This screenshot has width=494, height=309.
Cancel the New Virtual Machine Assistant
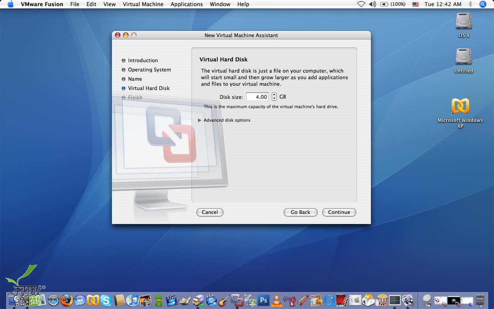(x=210, y=212)
